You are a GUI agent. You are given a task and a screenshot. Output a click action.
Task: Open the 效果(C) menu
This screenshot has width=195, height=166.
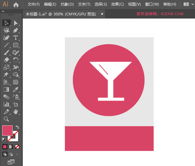point(117,4)
